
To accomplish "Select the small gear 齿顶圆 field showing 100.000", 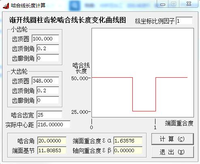I will point(45,39).
